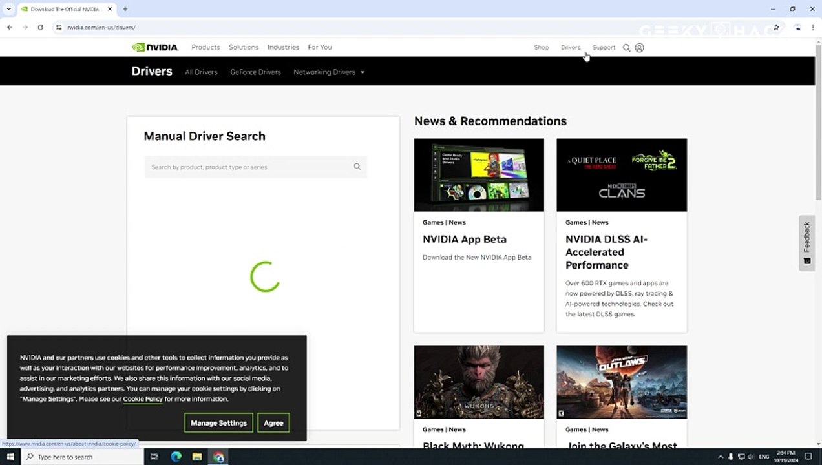
Task: Click Agree on the cookie banner
Action: (x=273, y=423)
